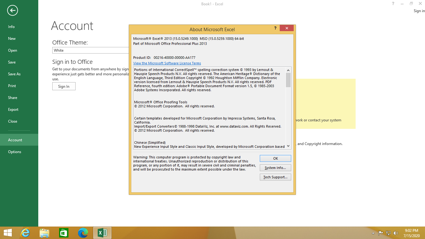Click the Windows Start button
The image size is (425, 239).
(8, 233)
